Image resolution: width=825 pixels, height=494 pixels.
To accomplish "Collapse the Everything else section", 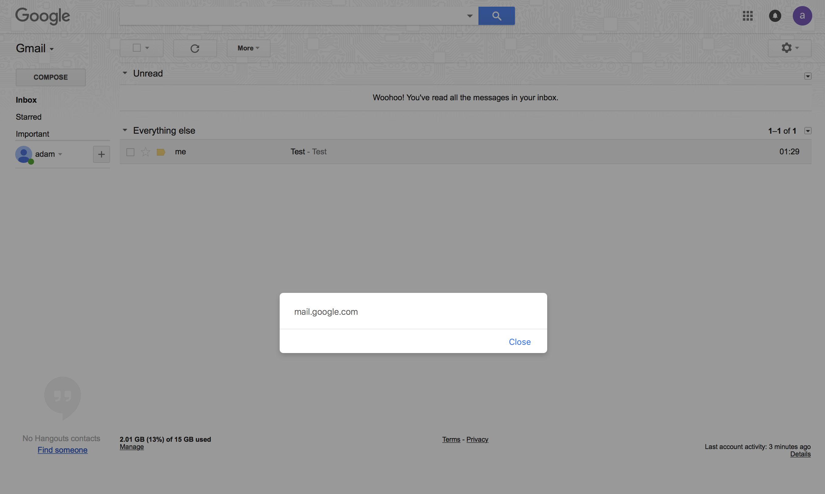I will [125, 130].
